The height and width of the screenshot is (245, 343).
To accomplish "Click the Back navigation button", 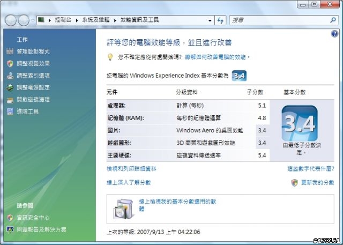I will pyautogui.click(x=11, y=20).
